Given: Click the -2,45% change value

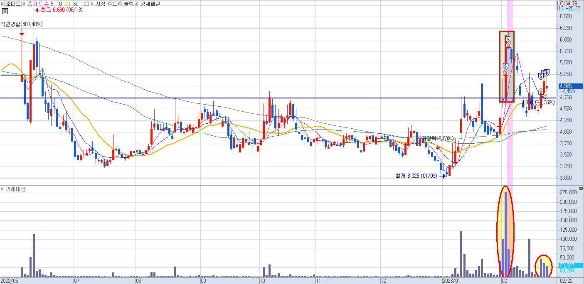Looking at the screenshot, I should pyautogui.click(x=568, y=91).
